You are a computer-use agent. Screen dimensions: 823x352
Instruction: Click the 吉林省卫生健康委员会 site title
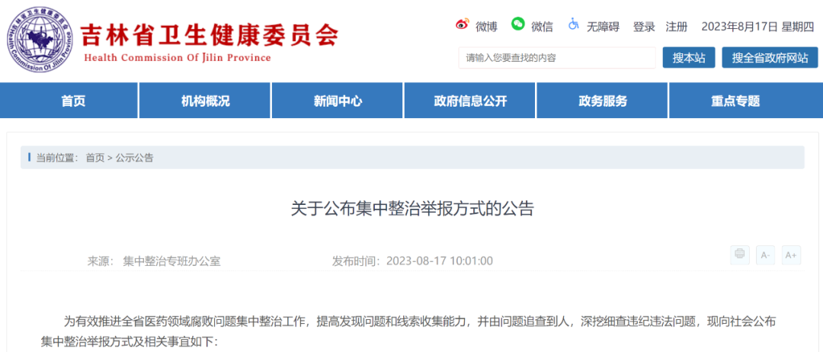click(x=210, y=35)
